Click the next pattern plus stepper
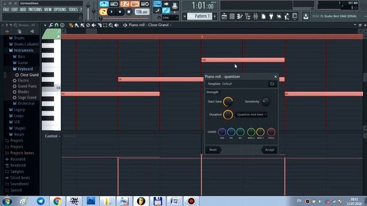The width and height of the screenshot is (367, 206). (x=214, y=16)
